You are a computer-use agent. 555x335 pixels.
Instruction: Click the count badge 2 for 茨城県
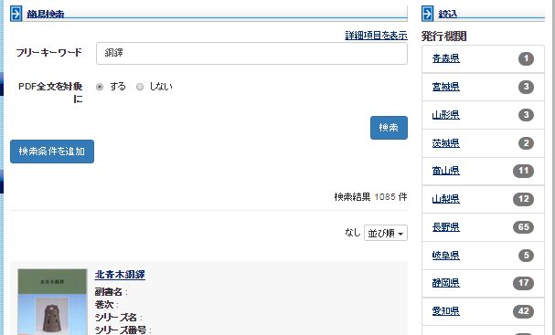click(x=526, y=143)
